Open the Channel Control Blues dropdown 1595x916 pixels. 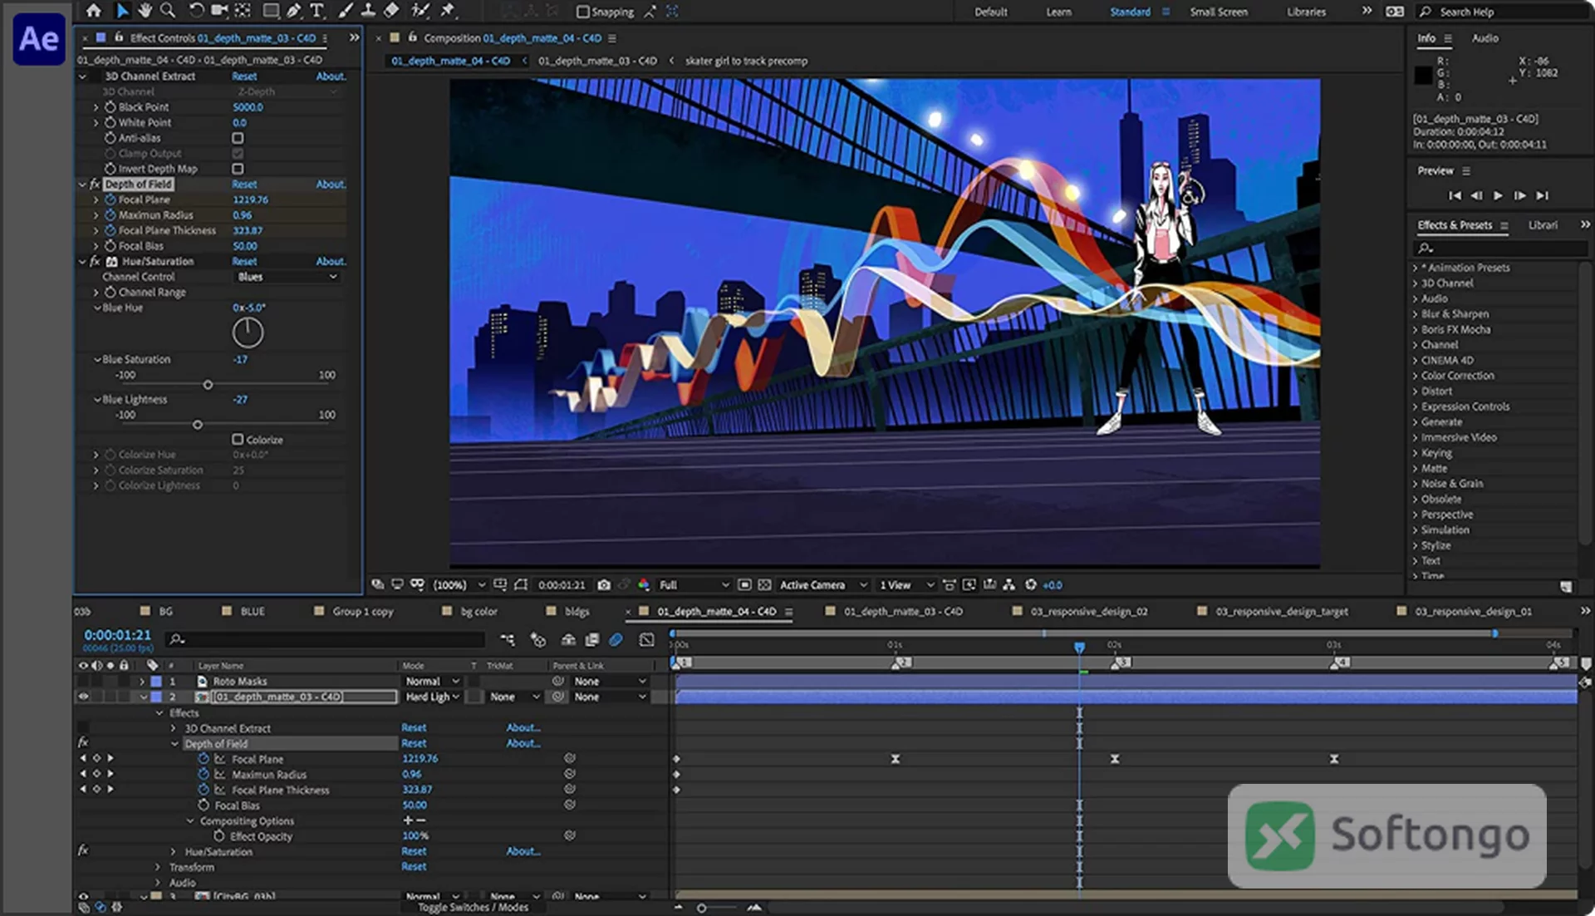pos(287,277)
